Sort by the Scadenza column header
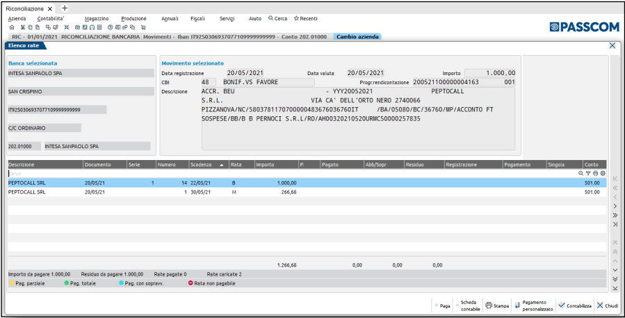Viewport: 625px width, 318px height. click(209, 164)
